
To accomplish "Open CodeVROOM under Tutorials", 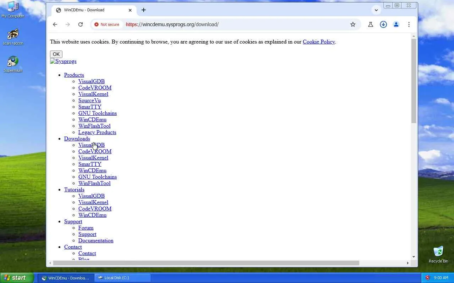I will (95, 209).
